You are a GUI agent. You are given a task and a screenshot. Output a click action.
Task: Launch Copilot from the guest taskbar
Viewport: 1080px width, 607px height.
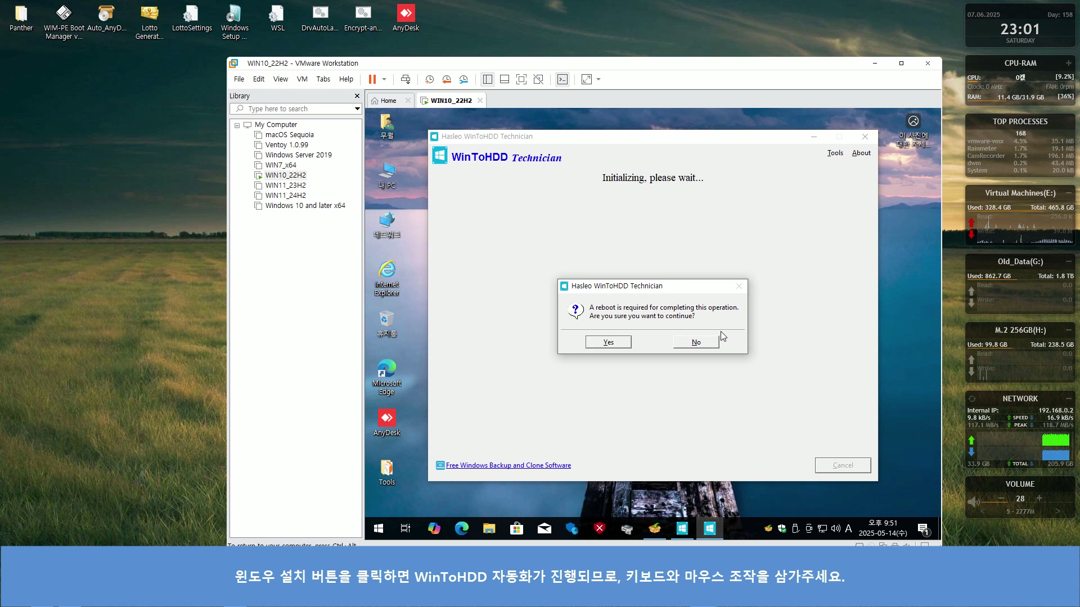pyautogui.click(x=434, y=528)
